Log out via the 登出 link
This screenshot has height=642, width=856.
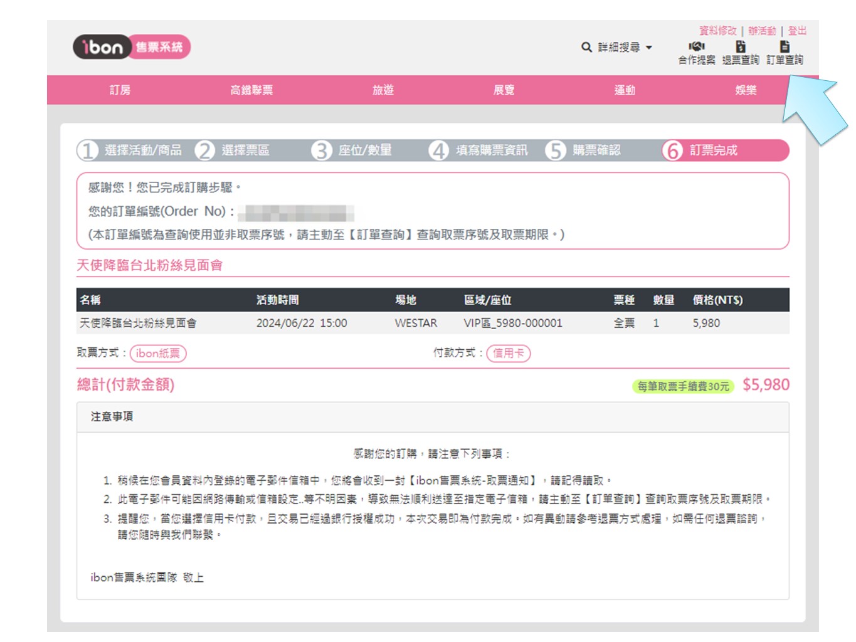797,31
